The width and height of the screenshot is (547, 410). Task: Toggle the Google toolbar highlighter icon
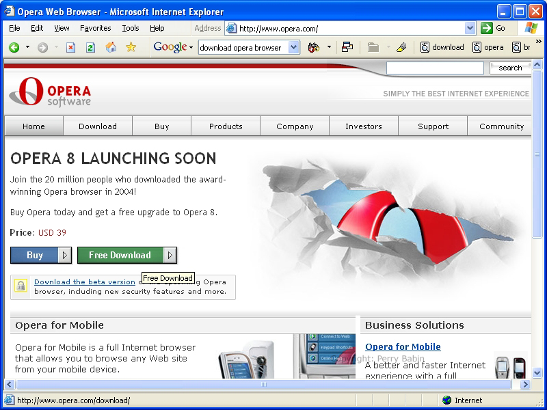(401, 47)
